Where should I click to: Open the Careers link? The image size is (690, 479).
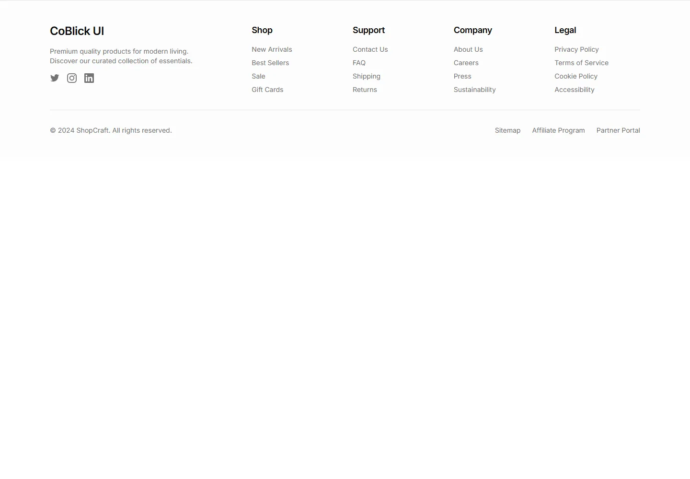[466, 63]
